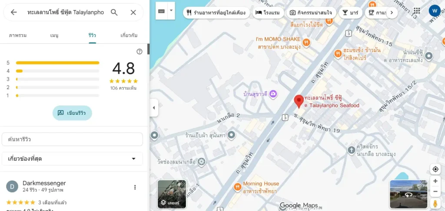Click the magnifier search icon
The height and width of the screenshot is (211, 445).
(114, 12)
